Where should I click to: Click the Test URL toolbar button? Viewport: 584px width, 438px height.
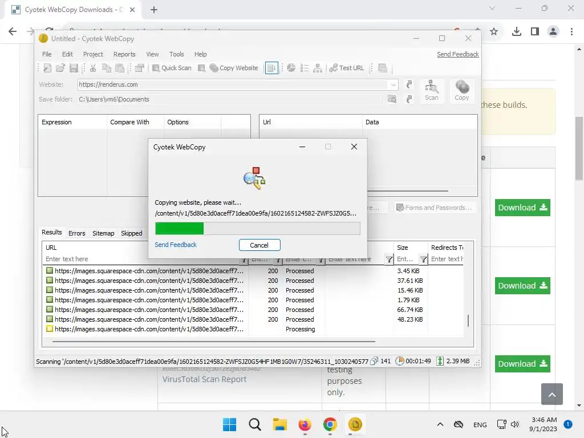click(x=346, y=68)
